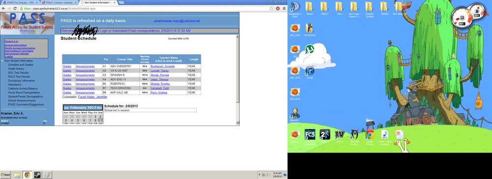This screenshot has width=492, height=179.
Task: Launch the uTorrent desktop shortcut
Action: click(309, 49)
